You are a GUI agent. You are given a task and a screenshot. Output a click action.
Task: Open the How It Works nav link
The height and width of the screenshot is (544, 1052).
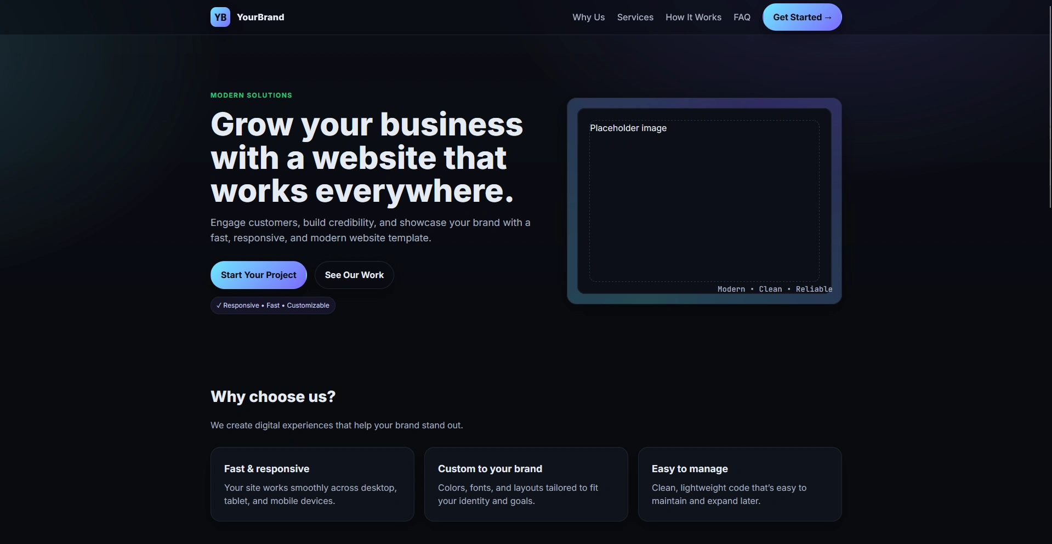(x=693, y=17)
